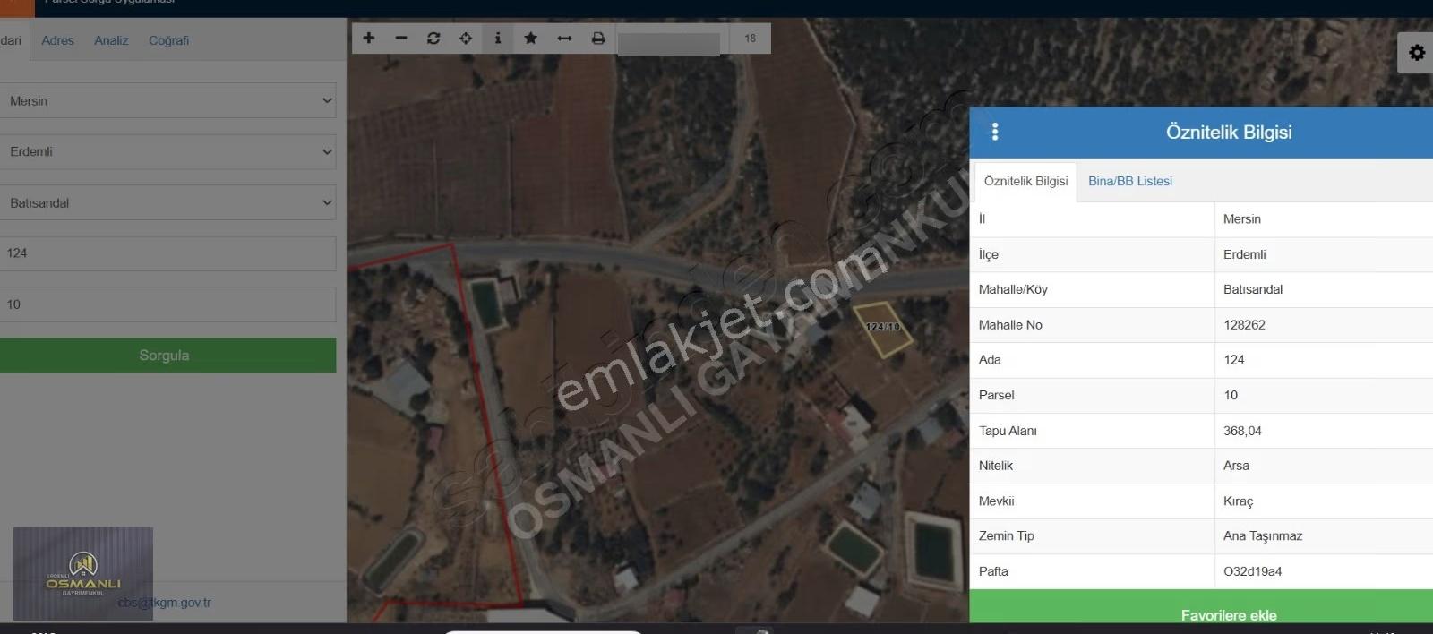Open the Erdemli district dropdown
1433x634 pixels.
pyautogui.click(x=167, y=151)
